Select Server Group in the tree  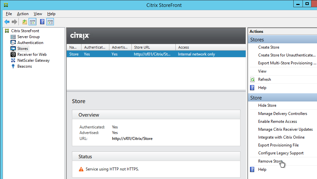(29, 37)
